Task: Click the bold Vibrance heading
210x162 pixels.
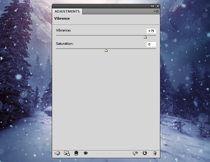Action: point(62,19)
